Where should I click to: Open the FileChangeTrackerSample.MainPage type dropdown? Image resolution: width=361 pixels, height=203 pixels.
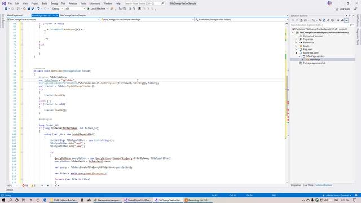tap(147, 20)
